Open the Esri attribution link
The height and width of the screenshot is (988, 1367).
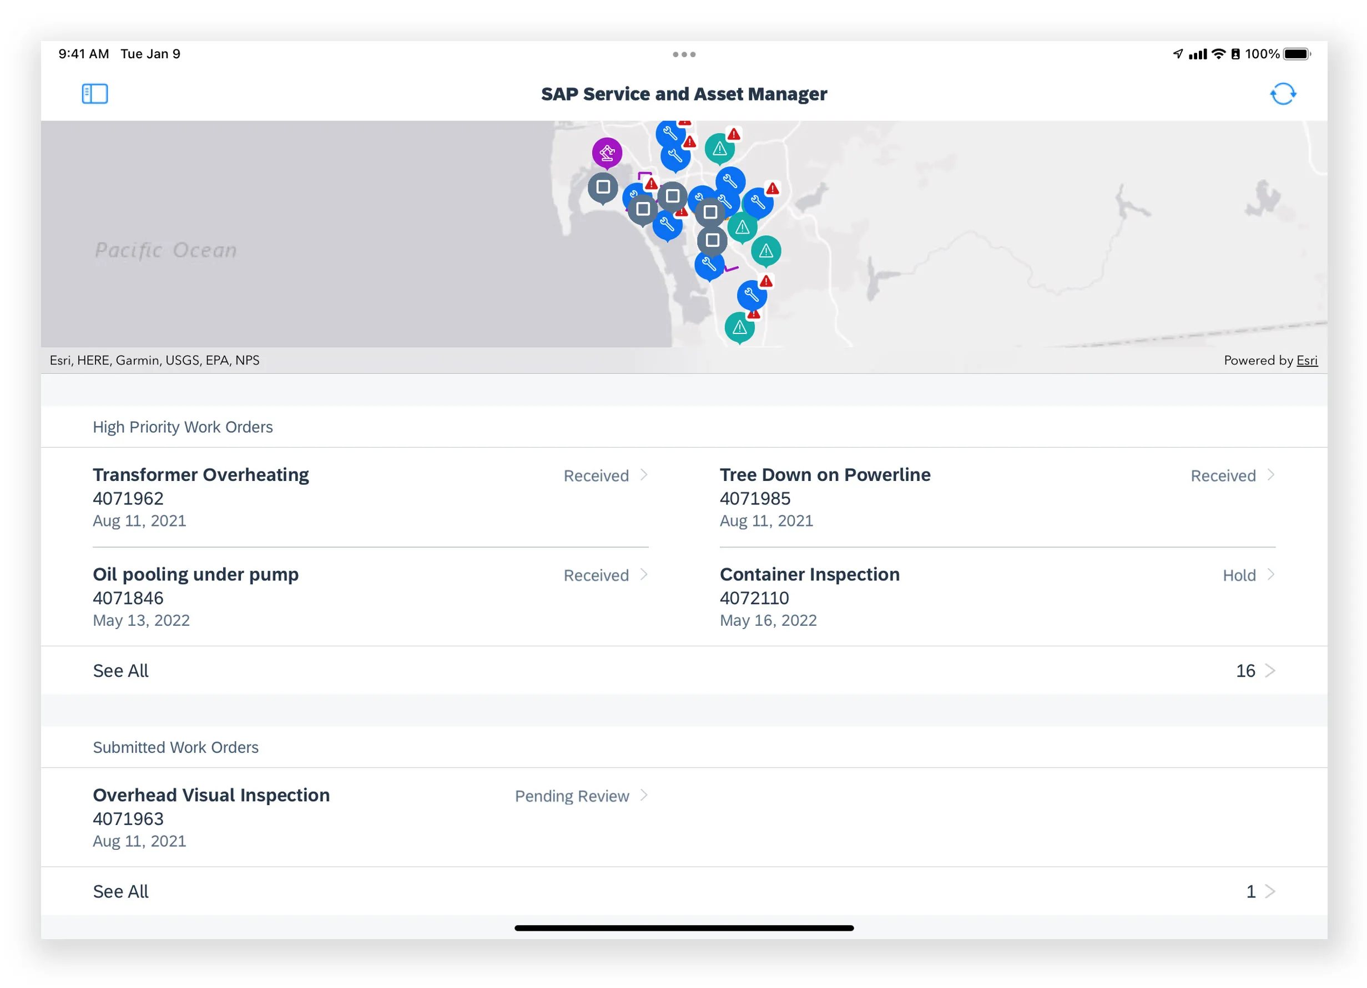(1307, 360)
